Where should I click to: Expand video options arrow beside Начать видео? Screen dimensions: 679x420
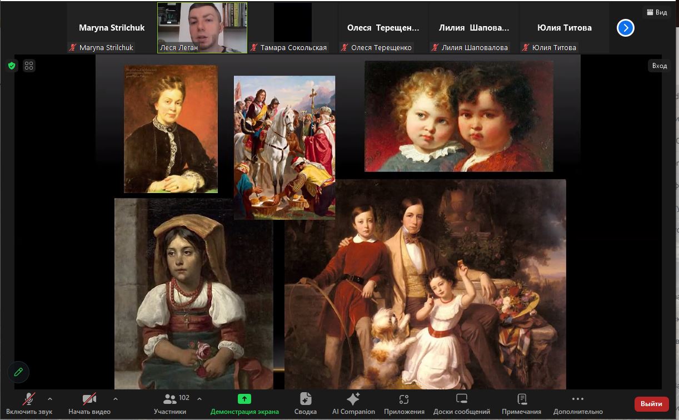(116, 399)
